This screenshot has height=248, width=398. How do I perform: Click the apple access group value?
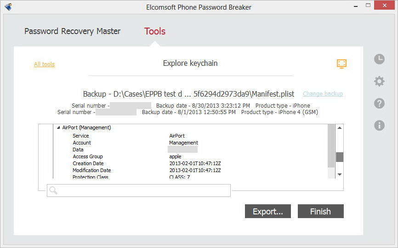pos(175,156)
